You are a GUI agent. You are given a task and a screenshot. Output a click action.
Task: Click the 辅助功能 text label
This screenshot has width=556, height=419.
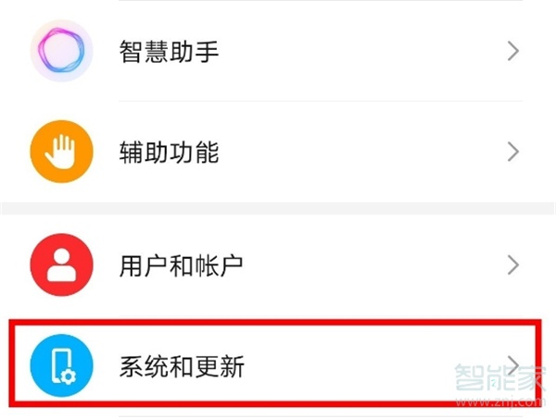tap(170, 152)
